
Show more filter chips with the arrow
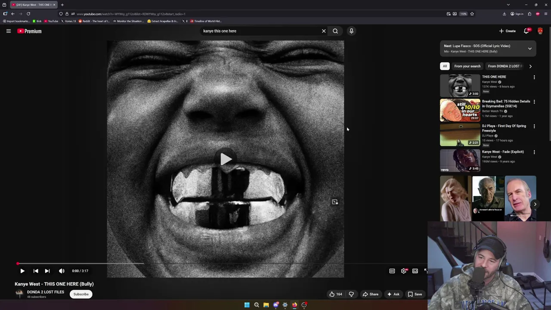point(530,66)
